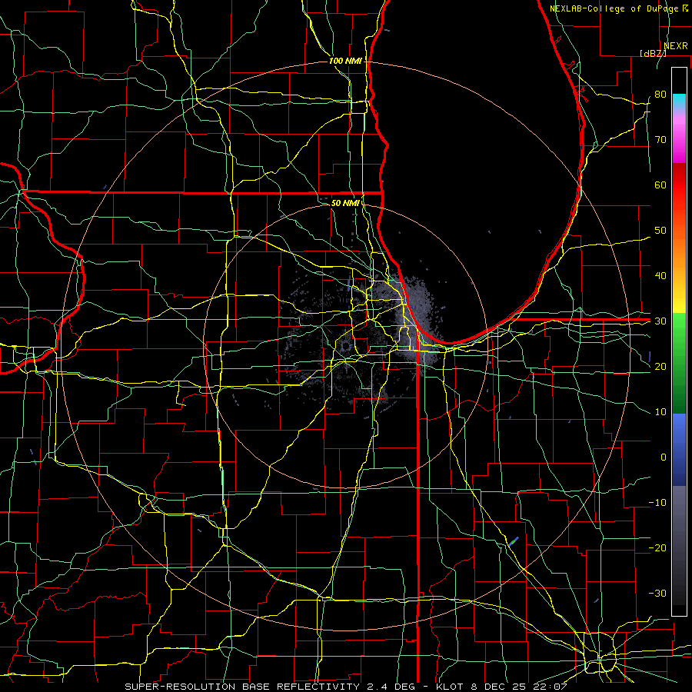Click the 30 value on dBZ scale
692x692 pixels.
click(660, 321)
